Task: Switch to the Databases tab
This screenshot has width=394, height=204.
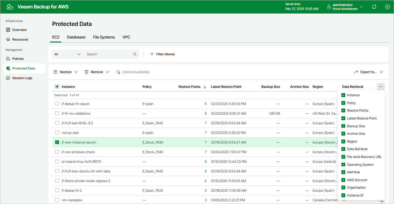Action: [x=76, y=37]
